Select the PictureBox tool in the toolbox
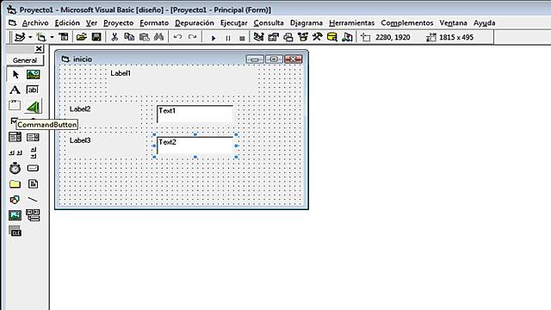Viewport: 551px width, 310px height. point(33,75)
